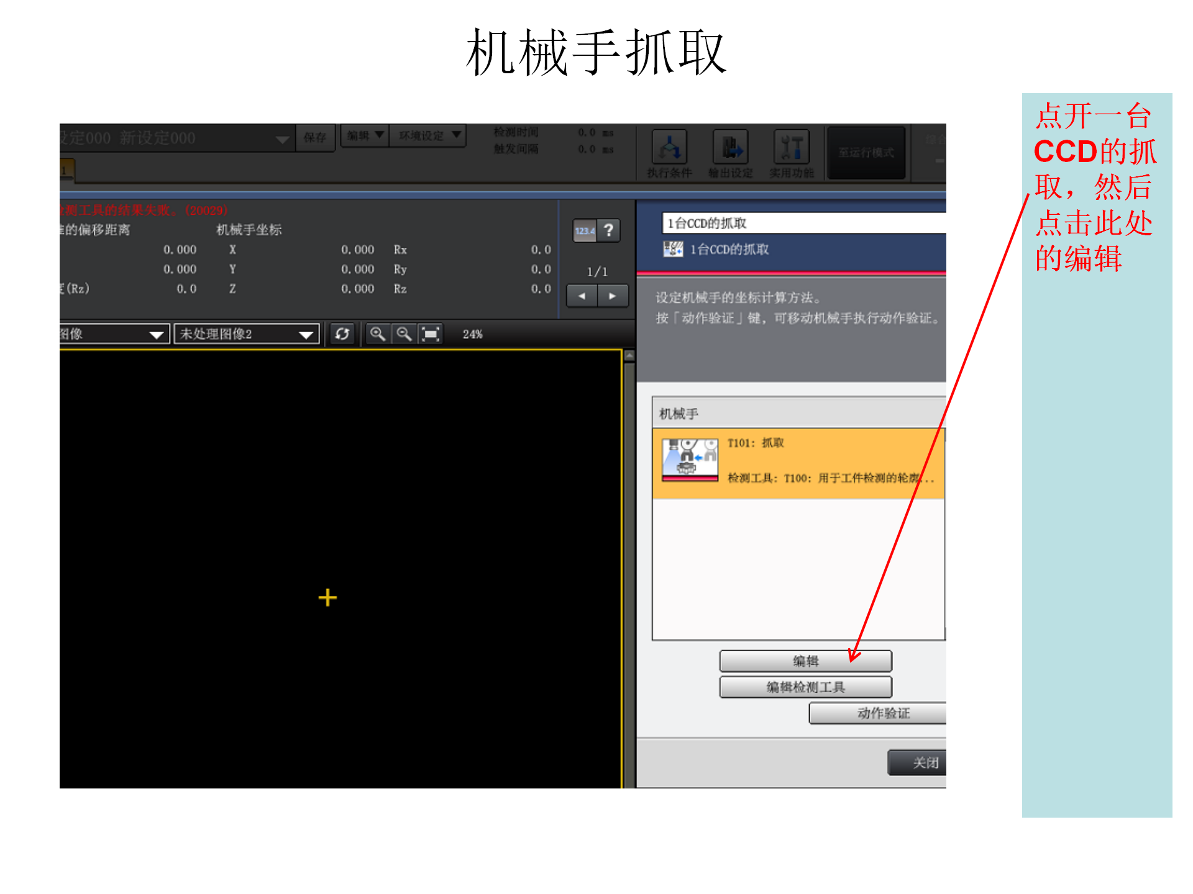The image size is (1193, 894).
Task: Expand the 新设定000 settings dropdown
Action: click(282, 139)
